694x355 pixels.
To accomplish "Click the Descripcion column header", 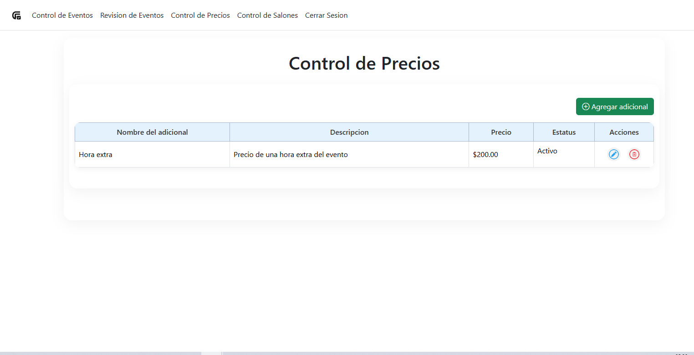I will tap(349, 132).
